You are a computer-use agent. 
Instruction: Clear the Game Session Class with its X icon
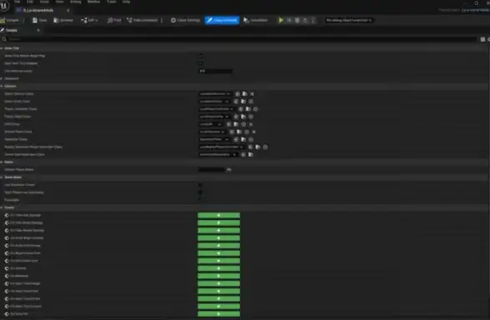252,93
